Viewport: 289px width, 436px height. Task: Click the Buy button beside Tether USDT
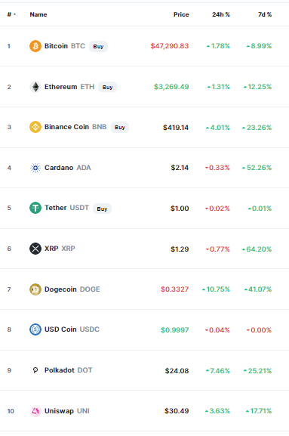pyautogui.click(x=102, y=209)
